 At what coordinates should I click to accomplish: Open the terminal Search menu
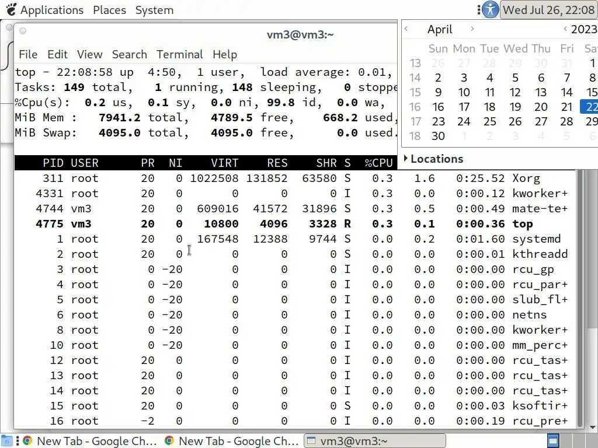tap(129, 54)
